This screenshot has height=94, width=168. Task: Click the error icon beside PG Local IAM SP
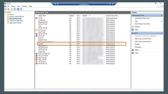[x=36, y=56]
